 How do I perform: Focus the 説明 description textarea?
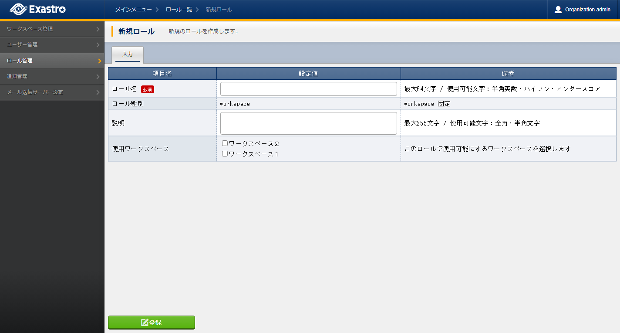click(308, 123)
